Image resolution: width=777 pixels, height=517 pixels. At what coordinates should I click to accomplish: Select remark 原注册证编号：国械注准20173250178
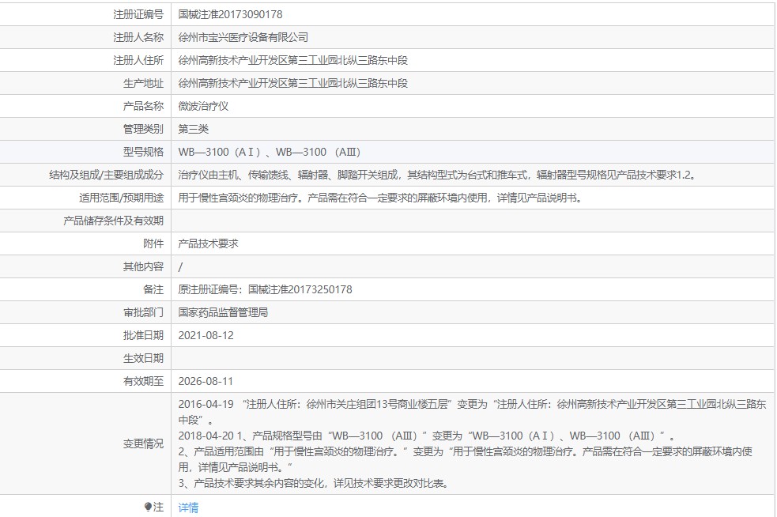tap(265, 289)
